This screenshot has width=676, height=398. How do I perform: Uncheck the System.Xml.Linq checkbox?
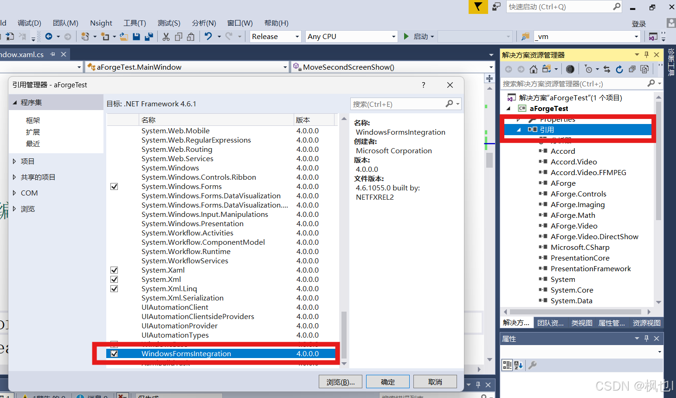[x=114, y=289]
